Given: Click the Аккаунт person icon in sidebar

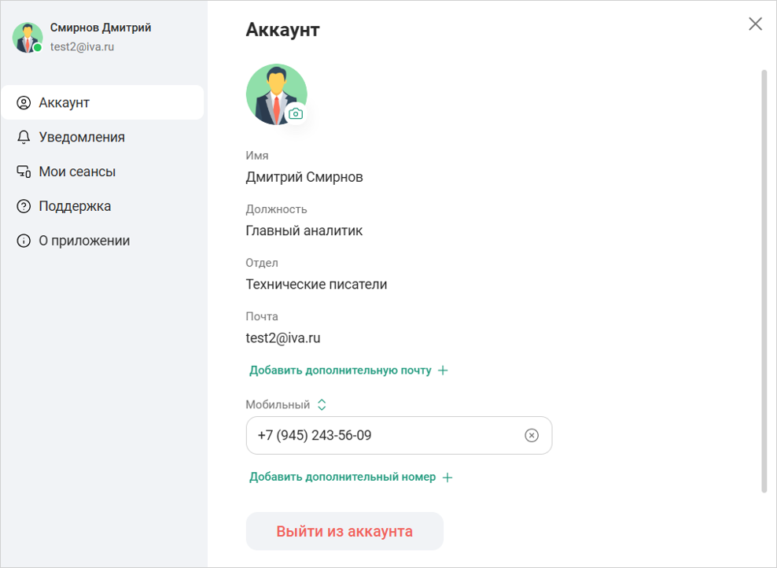Looking at the screenshot, I should coord(23,102).
